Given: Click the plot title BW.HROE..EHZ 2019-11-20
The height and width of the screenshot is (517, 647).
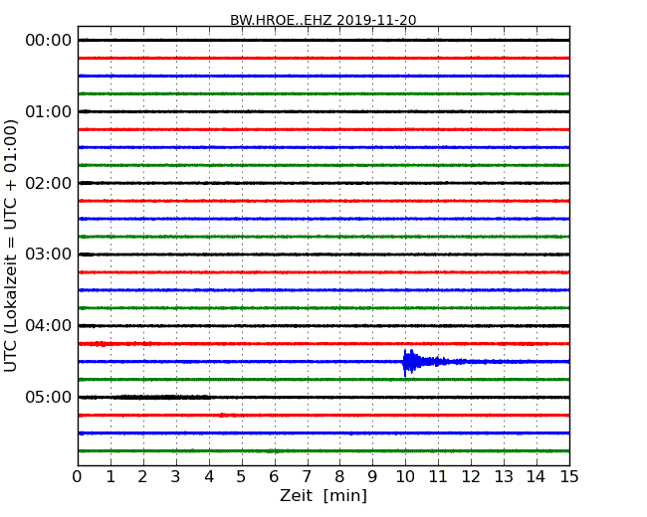Looking at the screenshot, I should tap(323, 20).
